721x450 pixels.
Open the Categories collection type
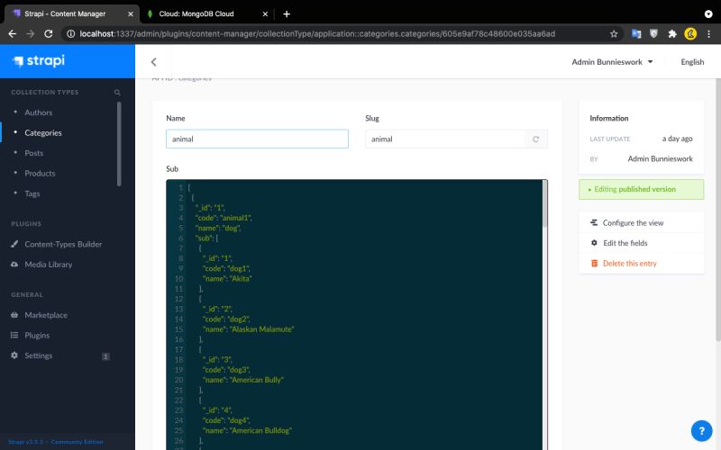tap(42, 132)
